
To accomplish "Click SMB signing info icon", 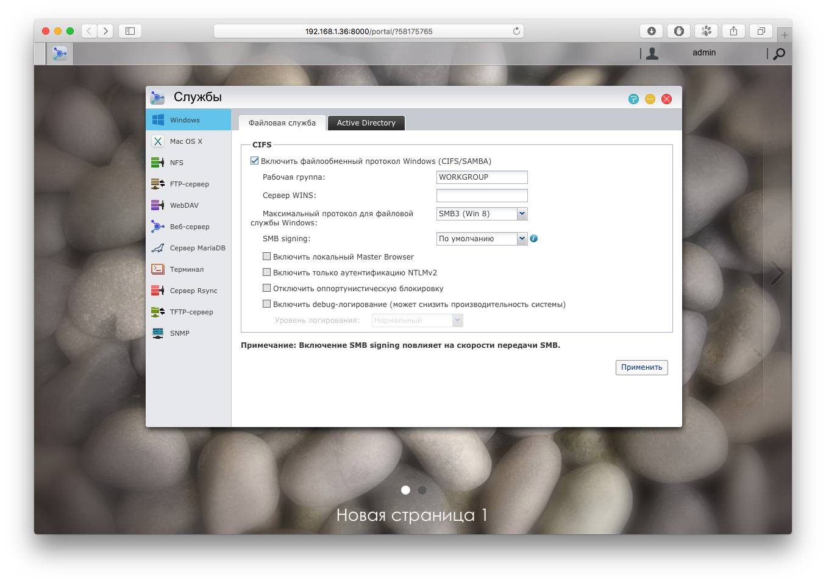I will click(534, 239).
